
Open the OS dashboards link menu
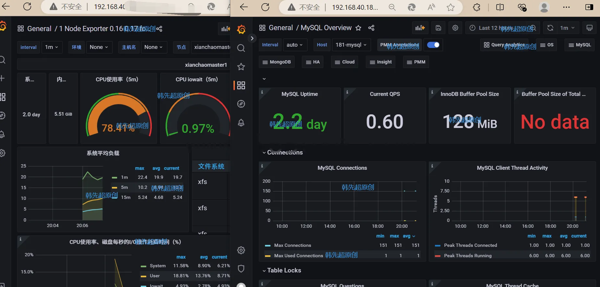click(547, 45)
